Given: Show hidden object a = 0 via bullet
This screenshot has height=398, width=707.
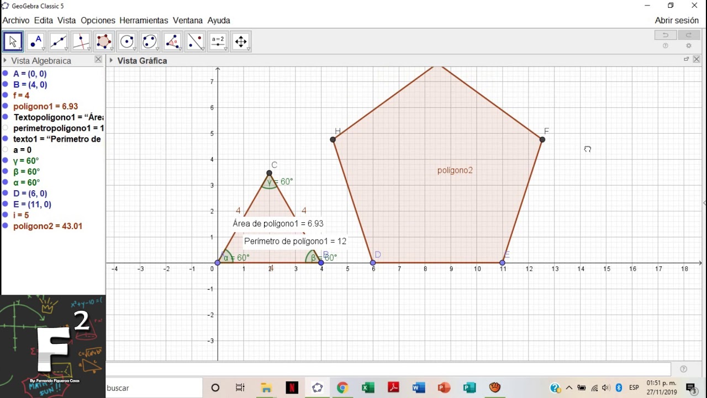Looking at the screenshot, I should [x=6, y=150].
